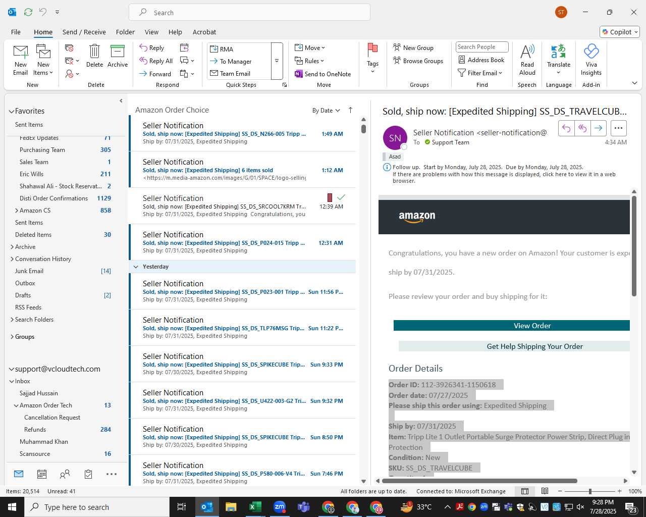Click the Meeting reply icon in Respond group
The height and width of the screenshot is (517, 646).
tap(184, 47)
